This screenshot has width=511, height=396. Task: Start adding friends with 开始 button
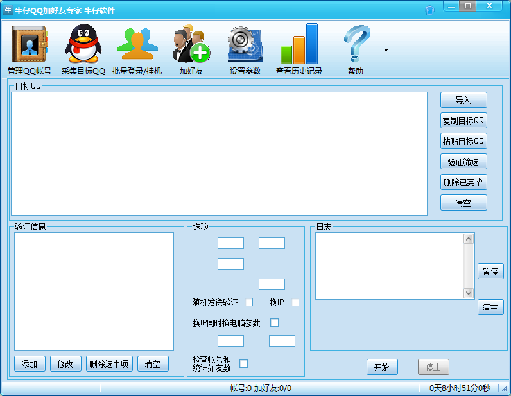(x=382, y=367)
